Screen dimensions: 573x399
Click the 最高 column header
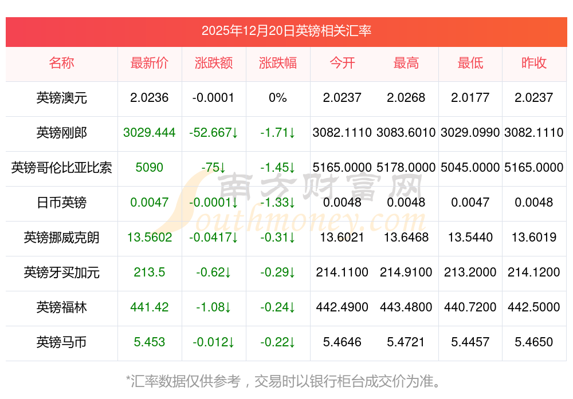[x=406, y=64]
